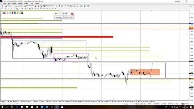Open the Вид menu

click(8, 3)
